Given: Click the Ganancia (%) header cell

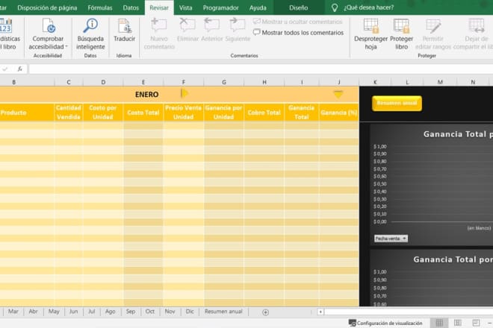Looking at the screenshot, I should pyautogui.click(x=339, y=113).
